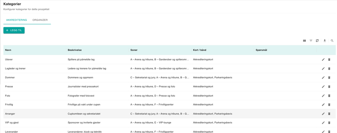Screen dimensions: 337x133
Task: Click description 'Cupkomiteen og sekretariatet'
Action: (84, 114)
